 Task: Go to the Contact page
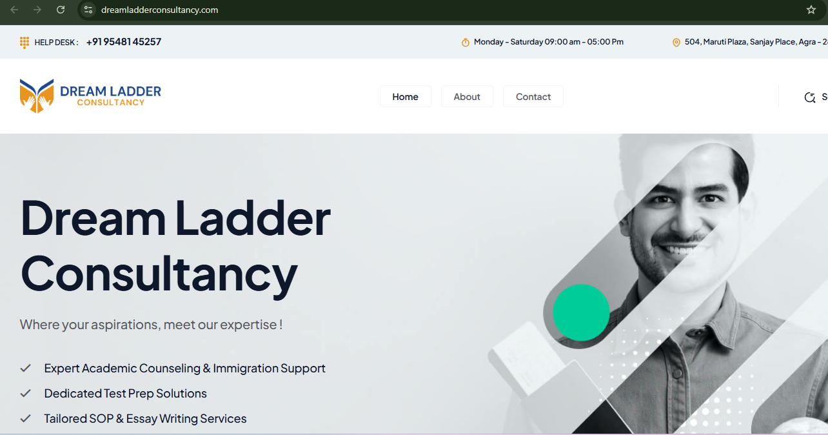tap(533, 97)
